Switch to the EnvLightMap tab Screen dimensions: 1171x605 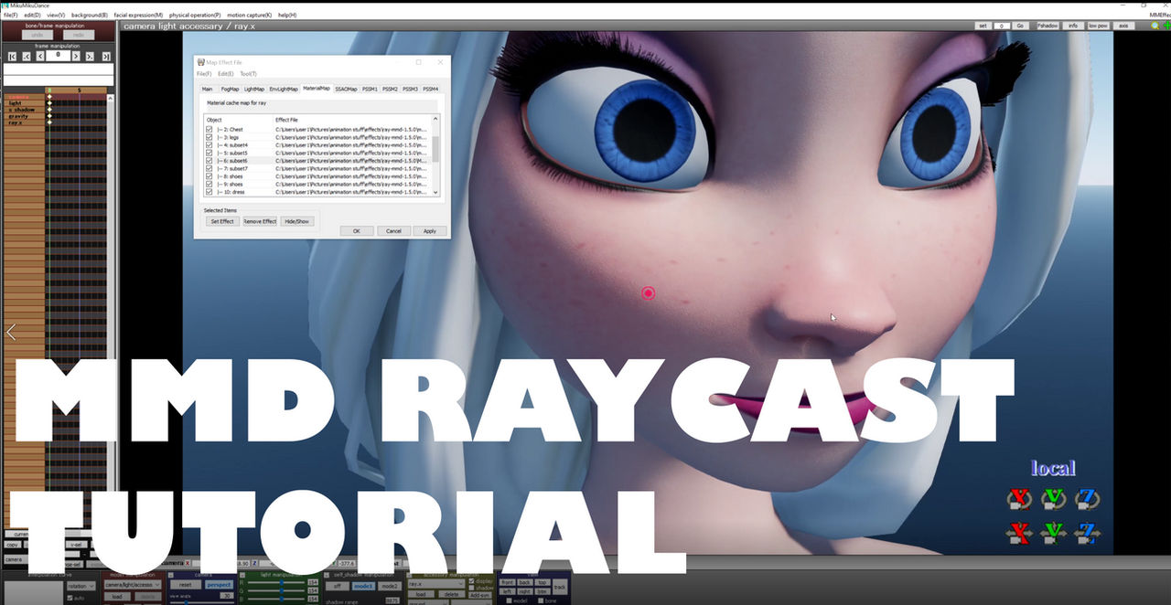pos(284,89)
